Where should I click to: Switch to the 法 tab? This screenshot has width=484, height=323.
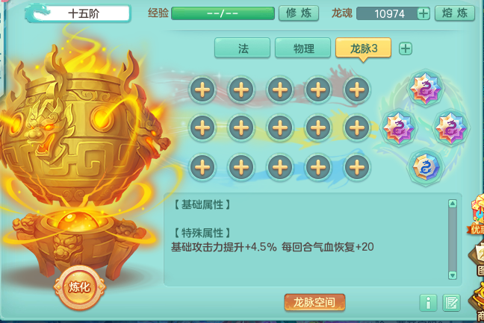242,48
